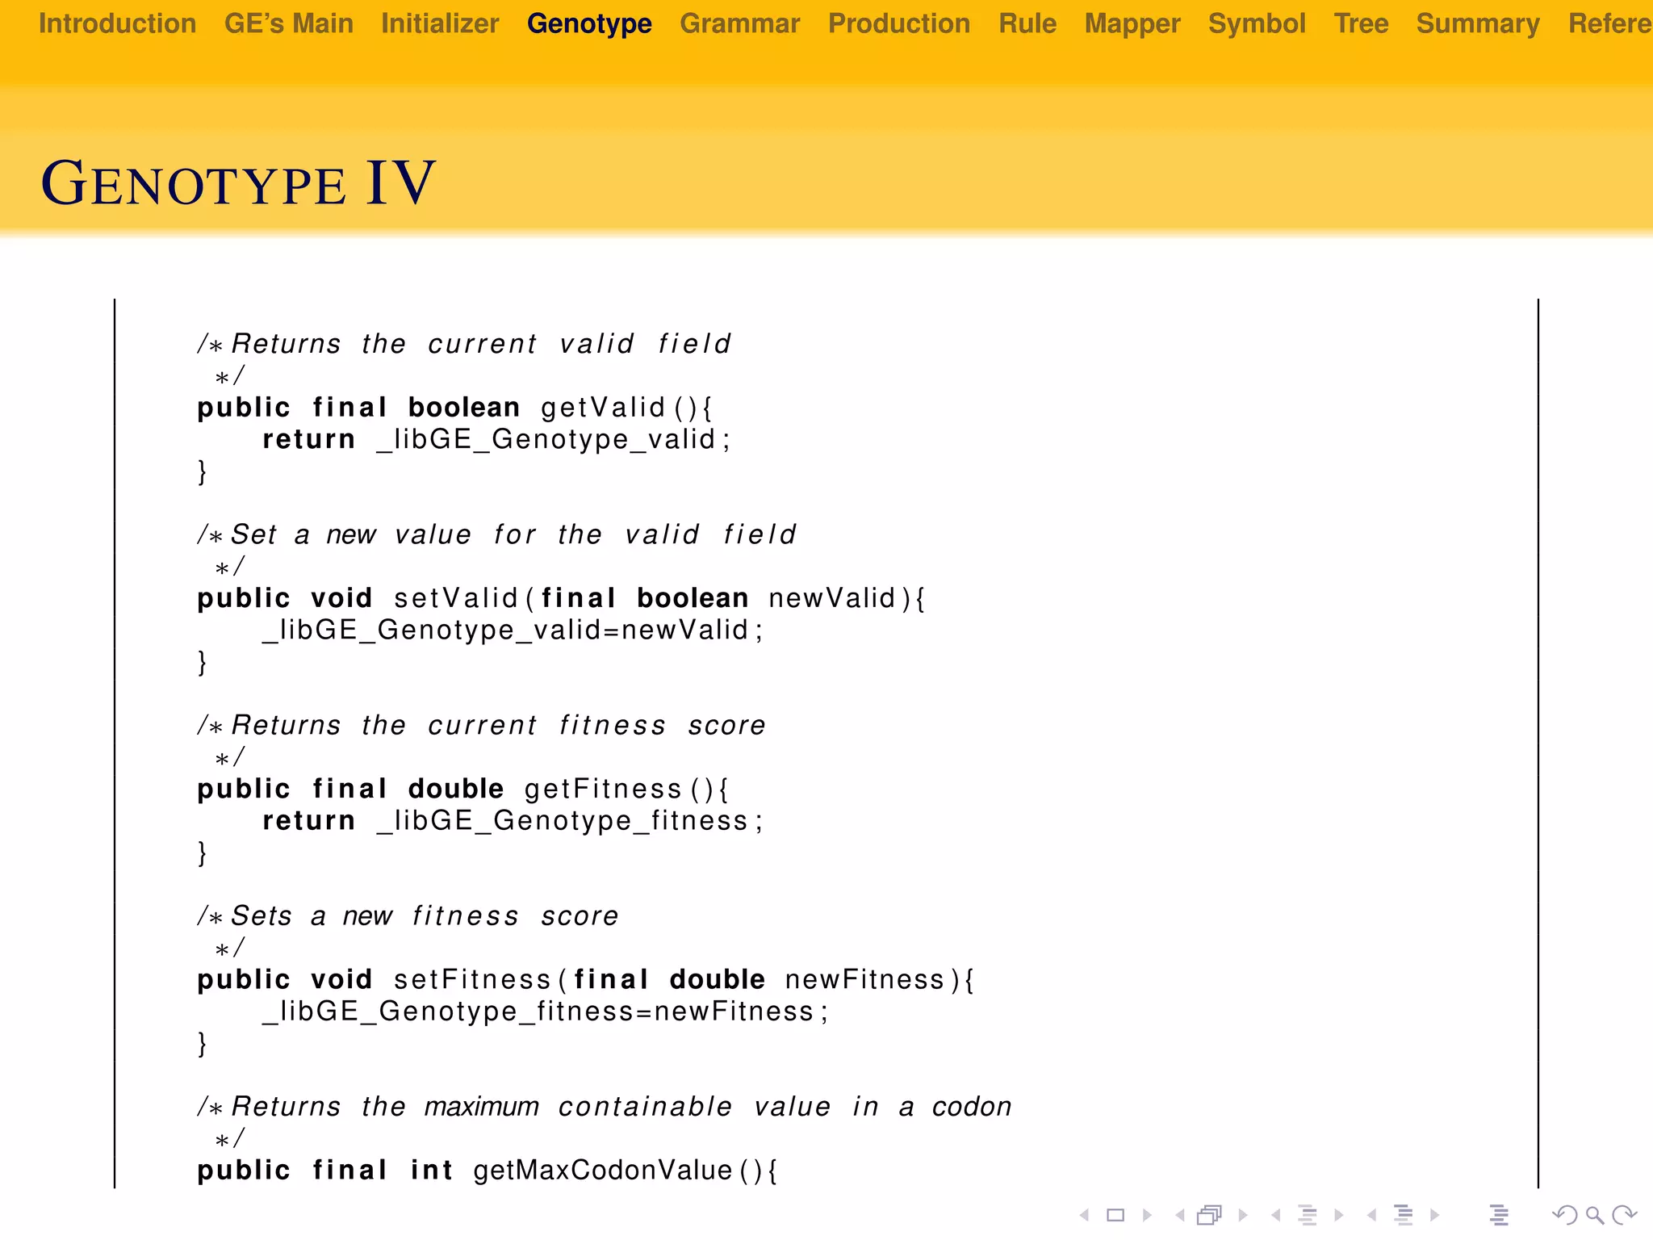
Task: Go to the Introduction section
Action: pyautogui.click(x=117, y=23)
